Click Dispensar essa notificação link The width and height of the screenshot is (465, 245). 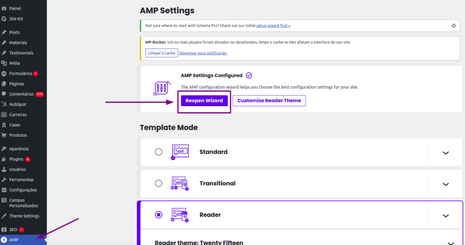[203, 53]
